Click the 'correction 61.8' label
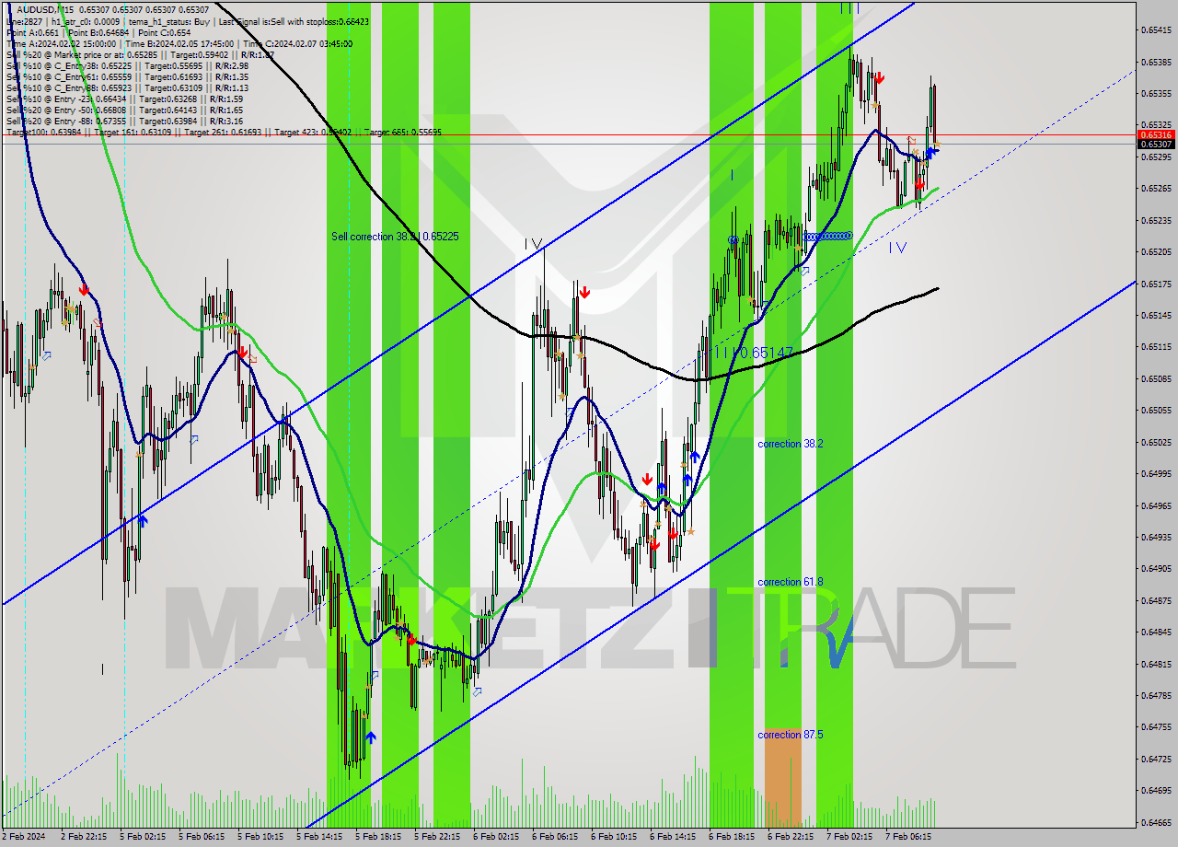The image size is (1178, 847). click(x=790, y=582)
